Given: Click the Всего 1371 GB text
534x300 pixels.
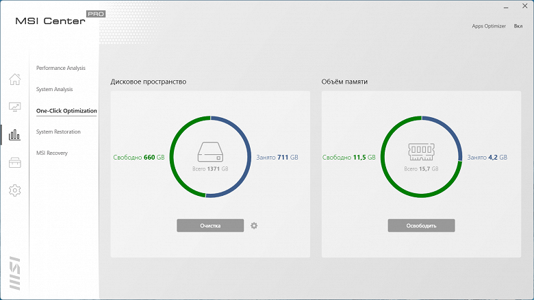Looking at the screenshot, I should click(210, 168).
